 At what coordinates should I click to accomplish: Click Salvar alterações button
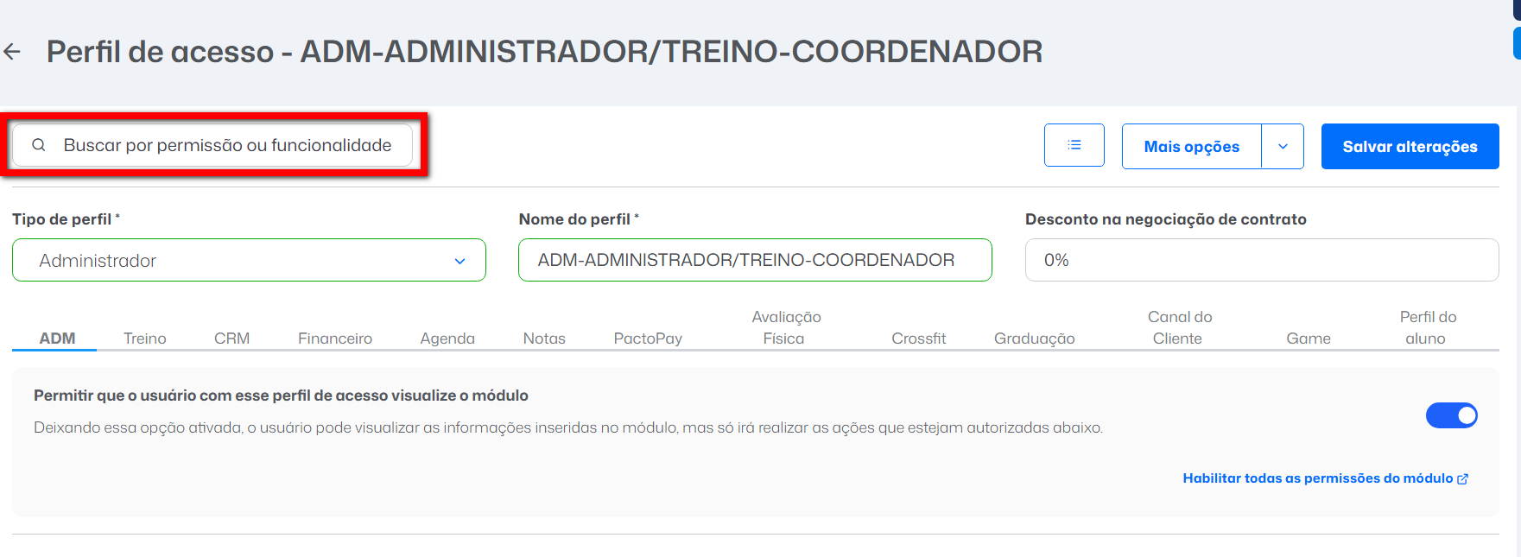[1410, 147]
